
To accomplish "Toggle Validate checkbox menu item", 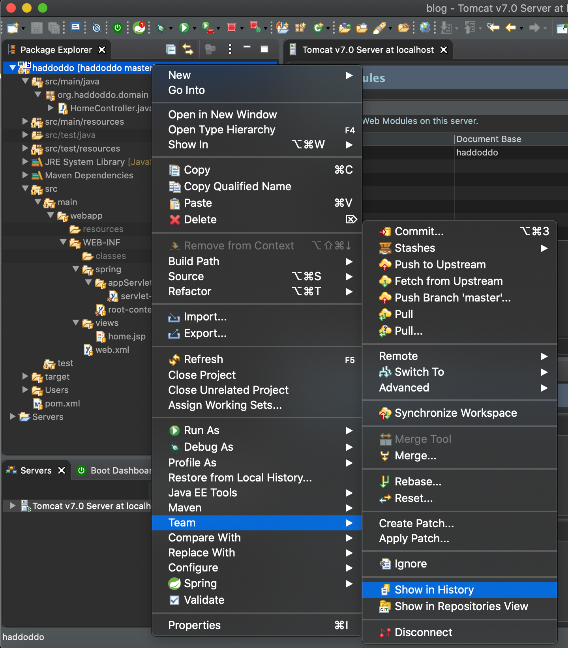I will point(257,600).
